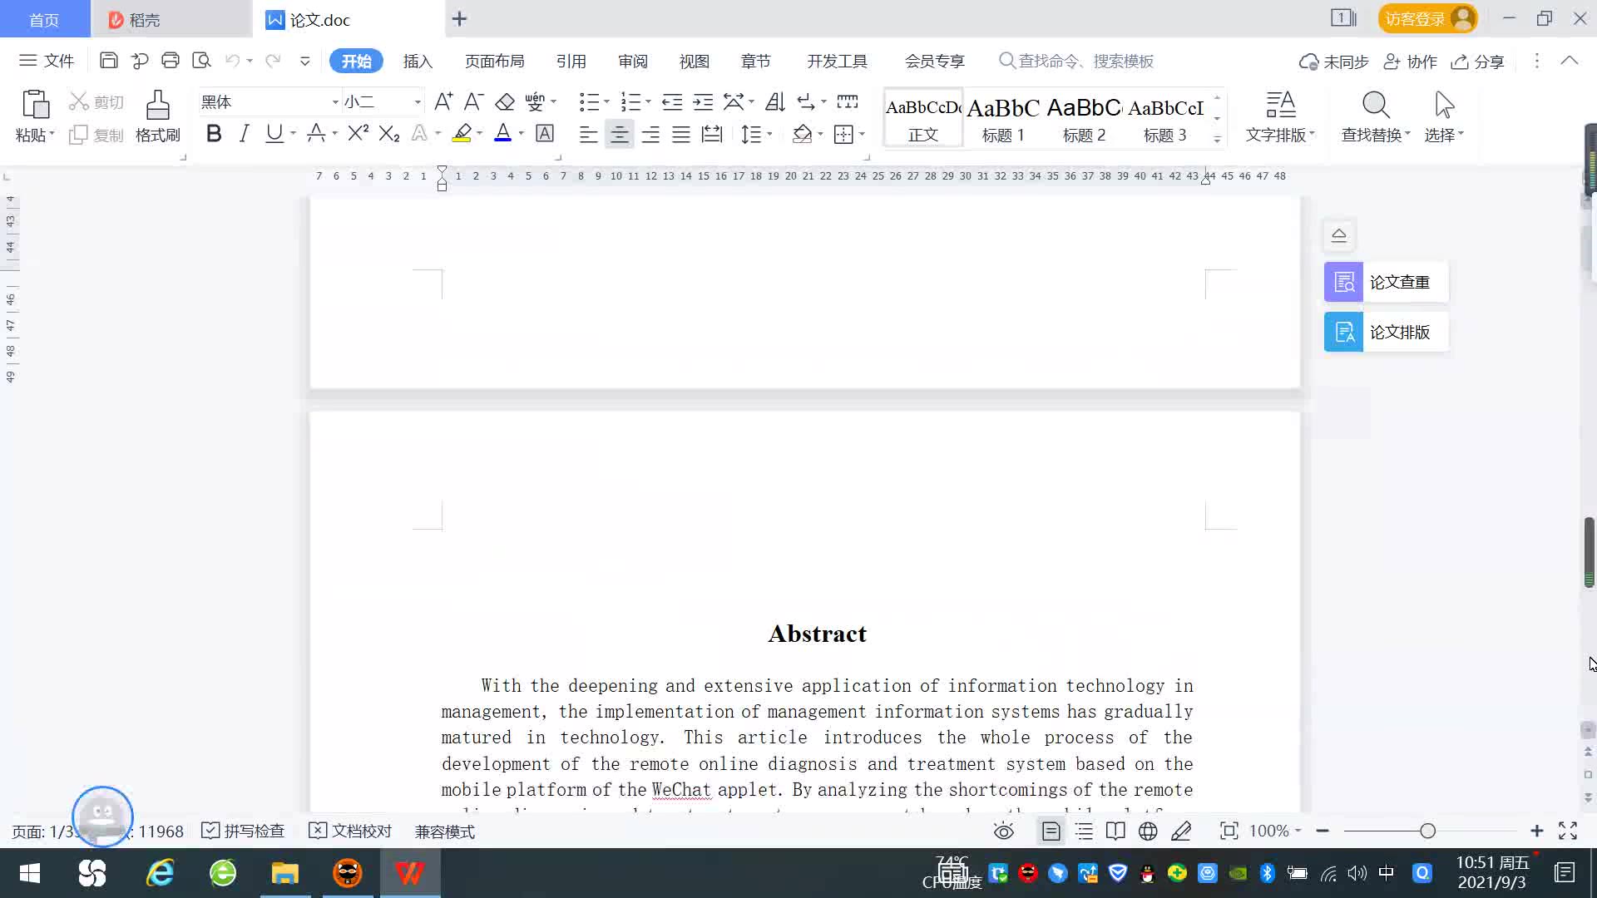Toggle the 拼写检查 spell check
The width and height of the screenshot is (1597, 898).
pyautogui.click(x=244, y=831)
